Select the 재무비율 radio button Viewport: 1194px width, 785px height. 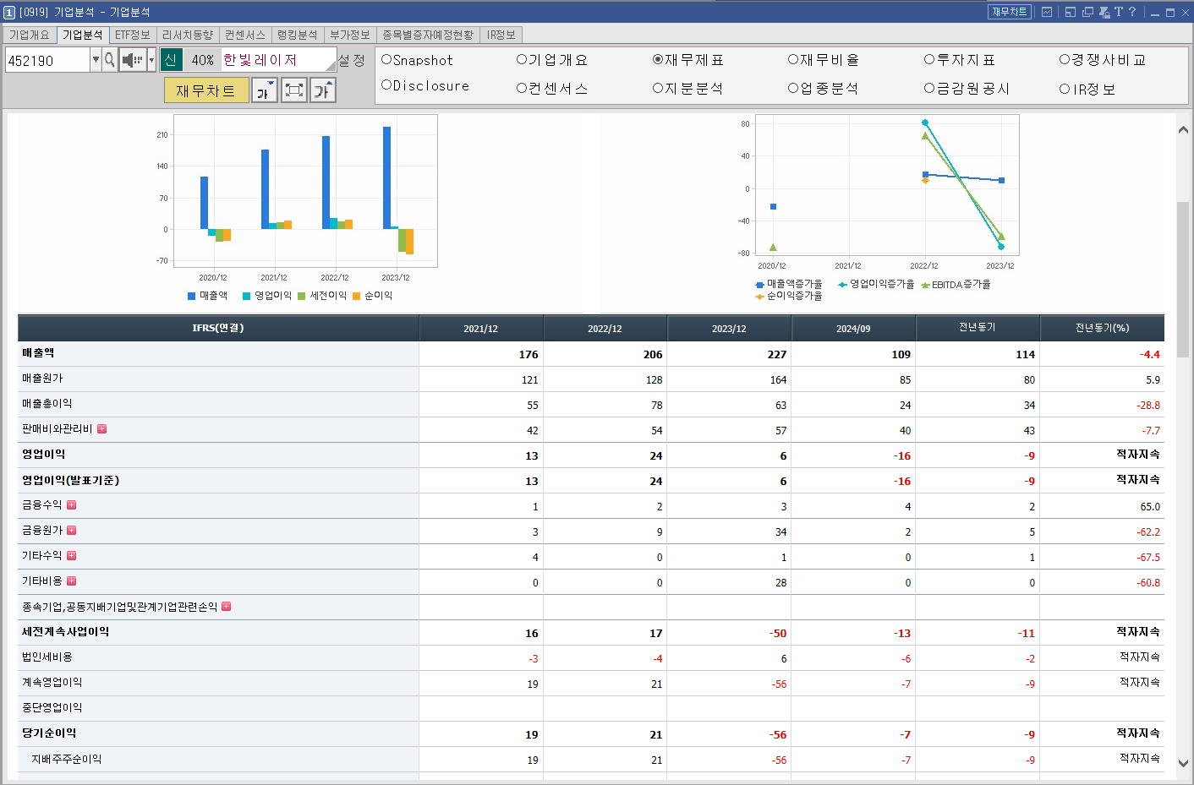click(793, 59)
